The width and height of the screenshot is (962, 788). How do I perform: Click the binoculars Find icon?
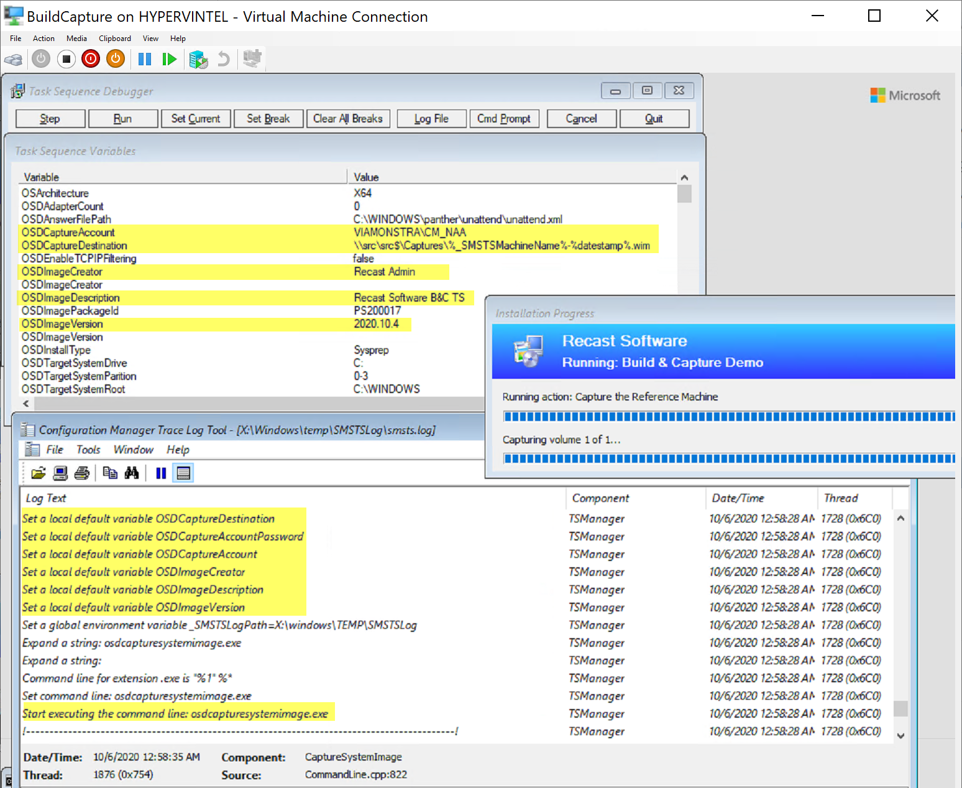(x=132, y=473)
